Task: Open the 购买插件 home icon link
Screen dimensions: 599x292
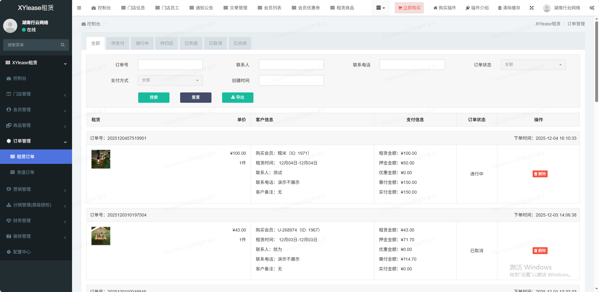Action: (x=435, y=8)
